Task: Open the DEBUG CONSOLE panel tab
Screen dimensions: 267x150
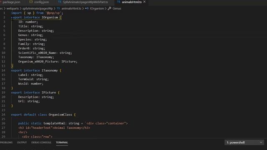Action: (41, 142)
